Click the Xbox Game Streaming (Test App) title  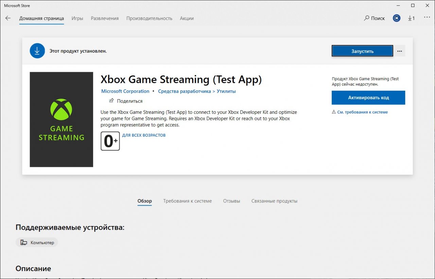pyautogui.click(x=181, y=80)
